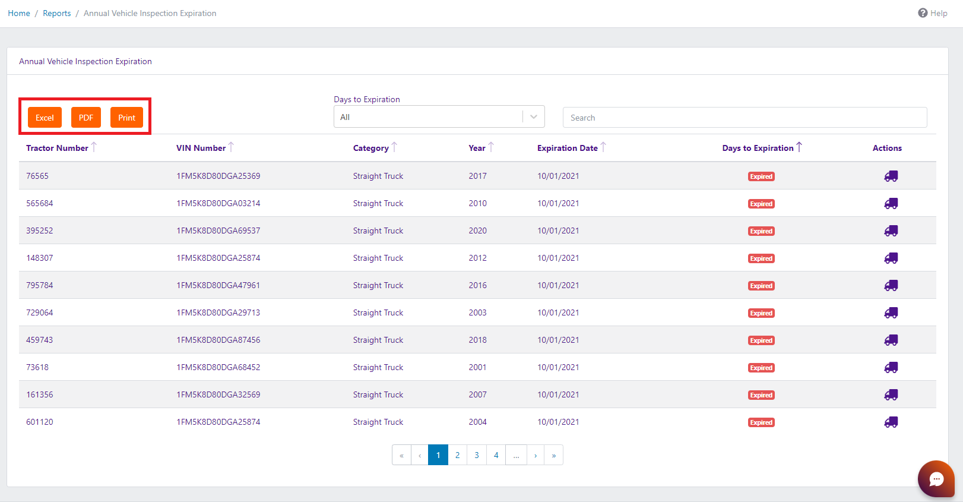Select tractor number 459743
Screen dimensions: 963x502
point(40,340)
